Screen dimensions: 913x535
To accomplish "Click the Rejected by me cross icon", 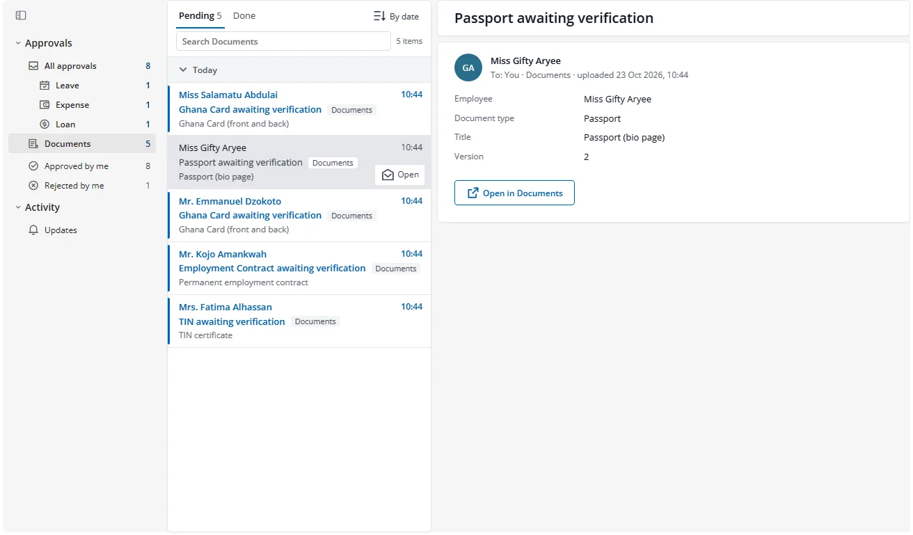I will coord(33,186).
